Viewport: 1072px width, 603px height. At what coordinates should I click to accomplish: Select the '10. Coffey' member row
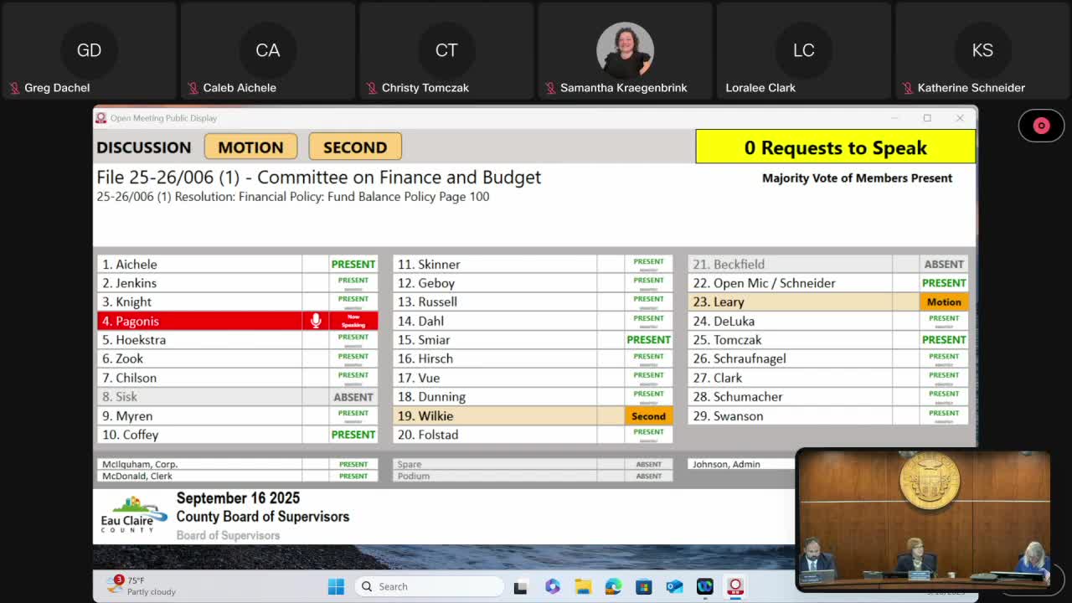click(x=238, y=435)
